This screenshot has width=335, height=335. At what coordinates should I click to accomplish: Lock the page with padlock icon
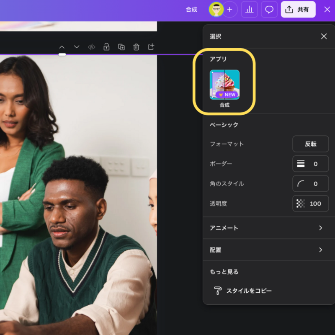click(x=106, y=47)
